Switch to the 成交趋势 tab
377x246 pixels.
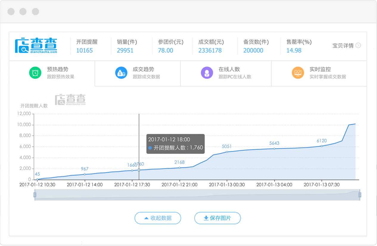(138, 73)
